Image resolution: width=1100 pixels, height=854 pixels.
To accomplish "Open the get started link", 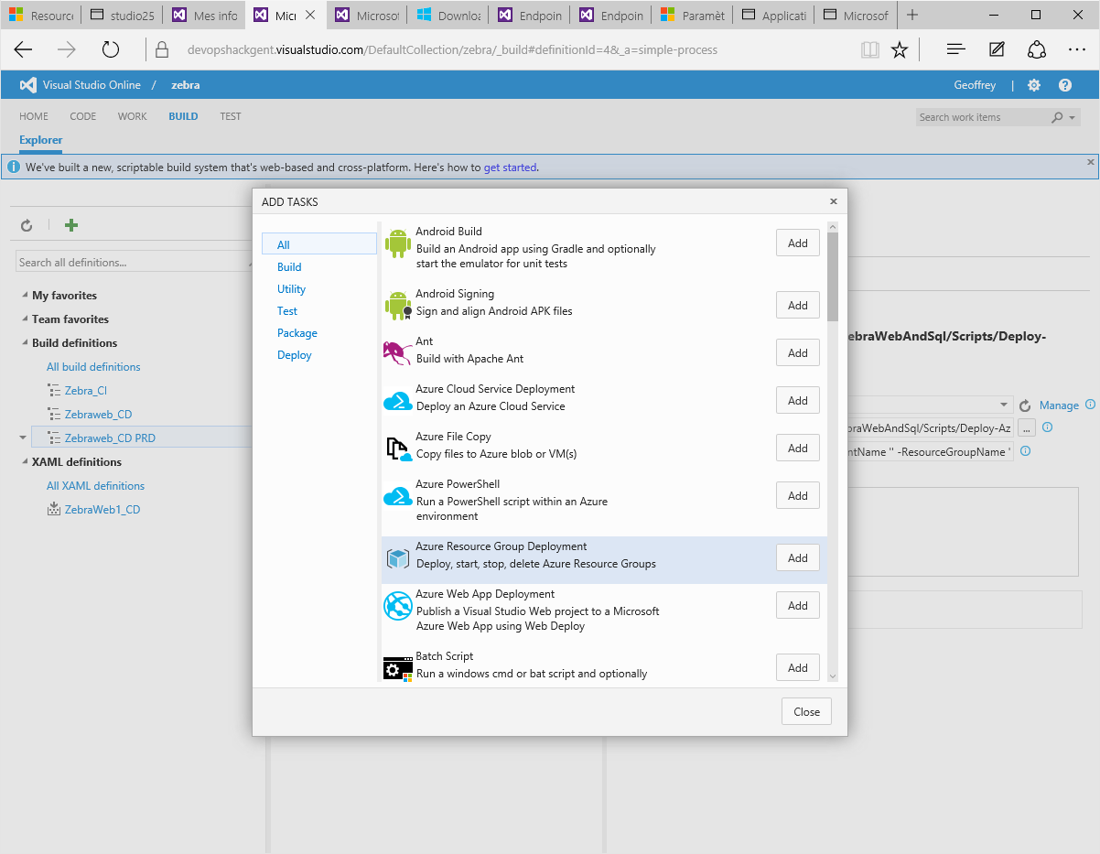I will (x=511, y=168).
